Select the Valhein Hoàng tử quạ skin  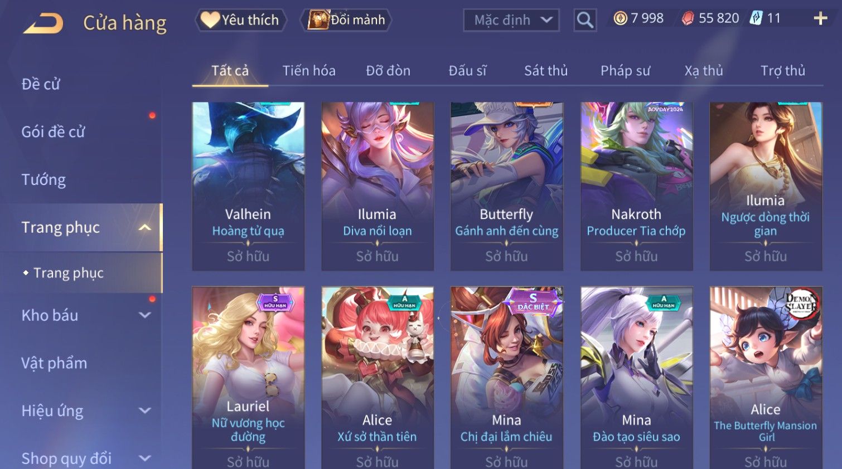(248, 187)
